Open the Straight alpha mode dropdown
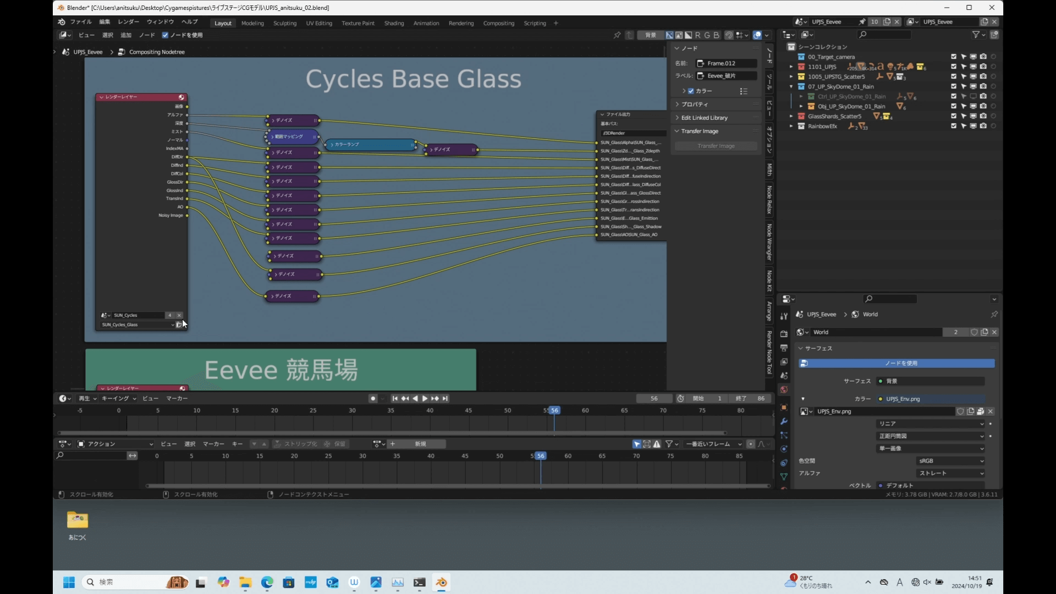Viewport: 1056px width, 594px height. (x=950, y=473)
